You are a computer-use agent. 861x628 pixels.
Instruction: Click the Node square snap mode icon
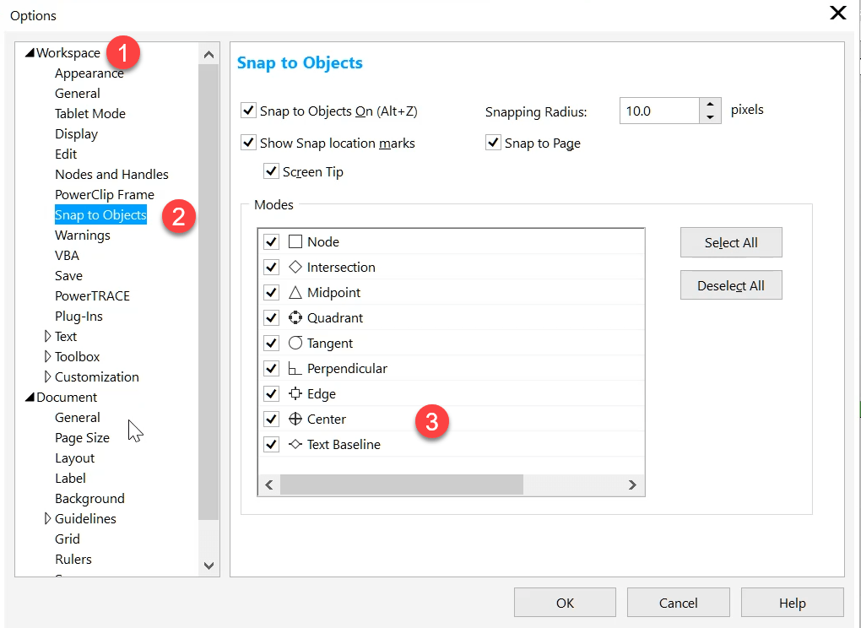click(x=295, y=242)
